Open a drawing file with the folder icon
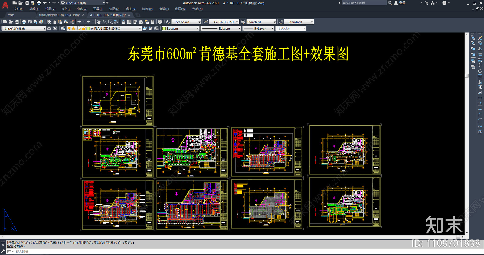 click(11, 22)
